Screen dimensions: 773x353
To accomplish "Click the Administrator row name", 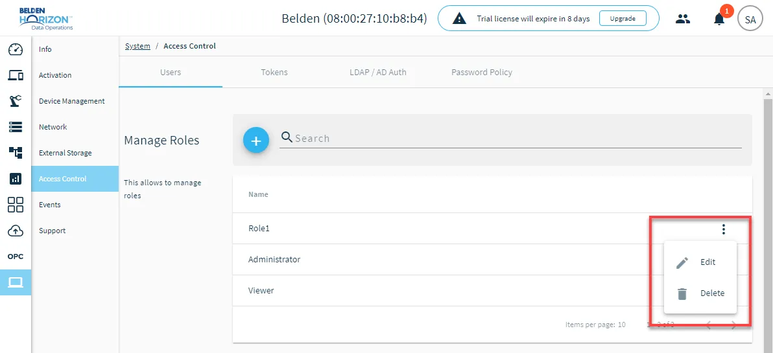I will (274, 260).
